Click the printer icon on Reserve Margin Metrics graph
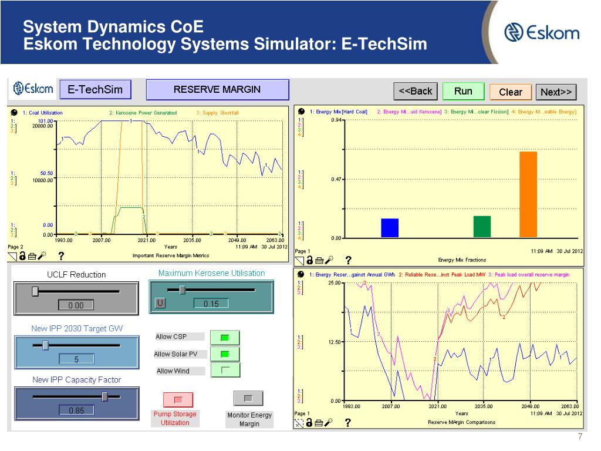Viewport: 601px width, 451px height. [x=32, y=256]
